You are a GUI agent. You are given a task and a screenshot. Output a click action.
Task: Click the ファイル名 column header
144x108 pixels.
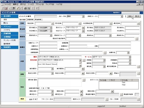pyautogui.click(x=105, y=80)
